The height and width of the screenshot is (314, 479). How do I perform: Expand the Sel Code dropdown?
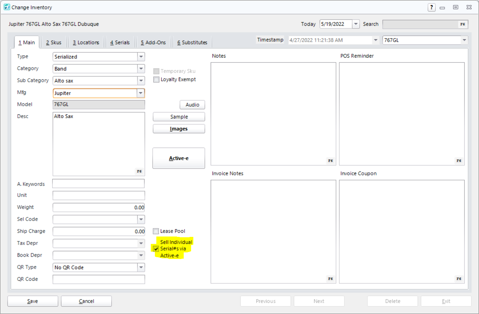[141, 220]
